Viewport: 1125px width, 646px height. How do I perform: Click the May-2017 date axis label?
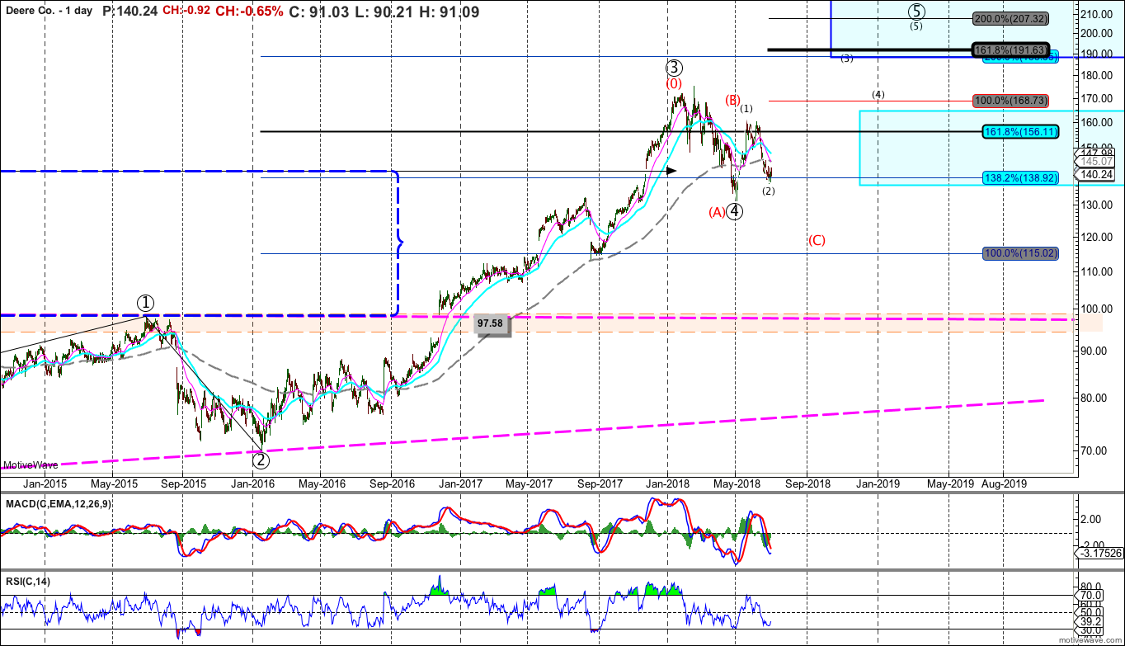tap(529, 484)
